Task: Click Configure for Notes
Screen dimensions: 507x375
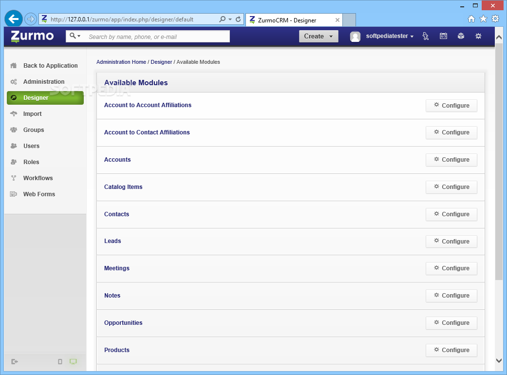Action: tap(451, 296)
